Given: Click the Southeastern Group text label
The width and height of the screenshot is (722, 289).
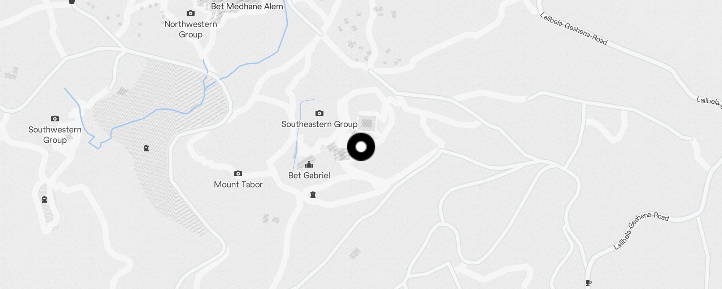Looking at the screenshot, I should click(319, 124).
